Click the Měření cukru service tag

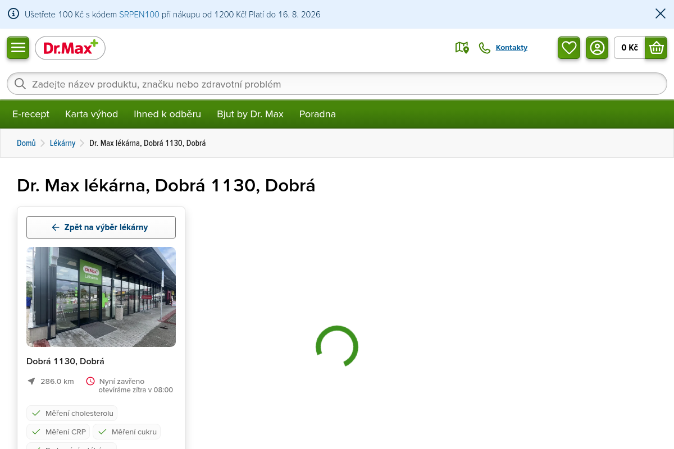click(127, 432)
